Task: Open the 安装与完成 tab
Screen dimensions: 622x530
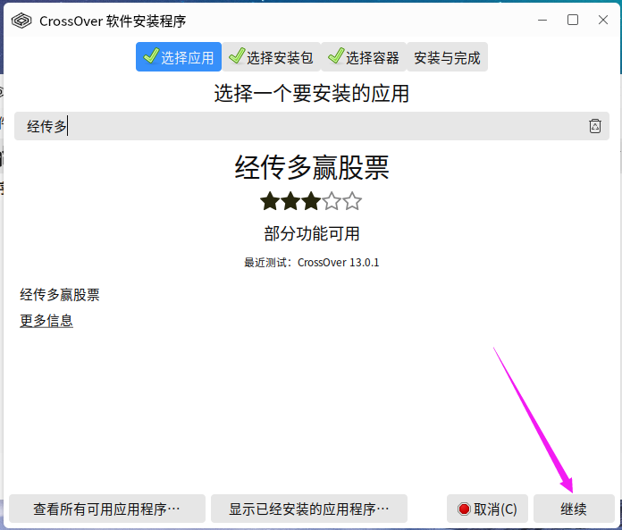Action: [x=447, y=57]
